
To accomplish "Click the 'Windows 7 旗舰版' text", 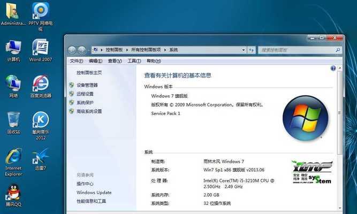I will tap(169, 96).
